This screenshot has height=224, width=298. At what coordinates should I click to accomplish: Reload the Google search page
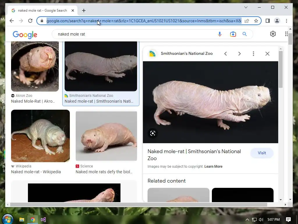(30, 21)
